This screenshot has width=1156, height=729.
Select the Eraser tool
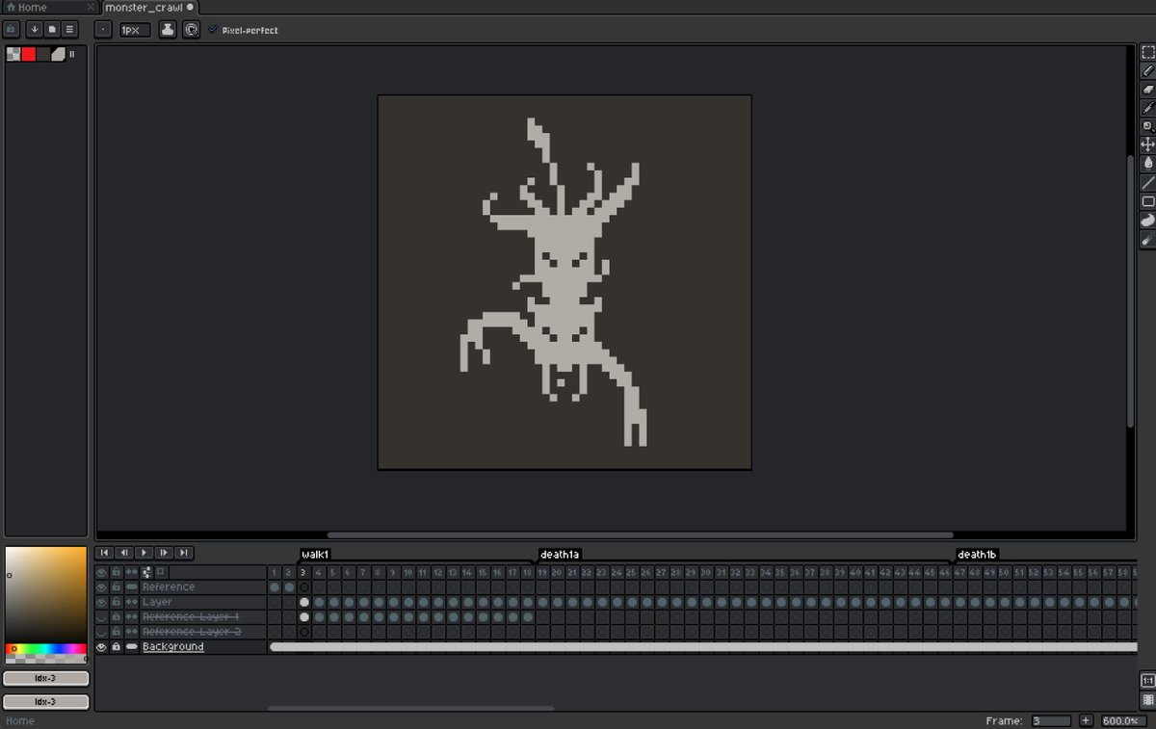pyautogui.click(x=1147, y=89)
